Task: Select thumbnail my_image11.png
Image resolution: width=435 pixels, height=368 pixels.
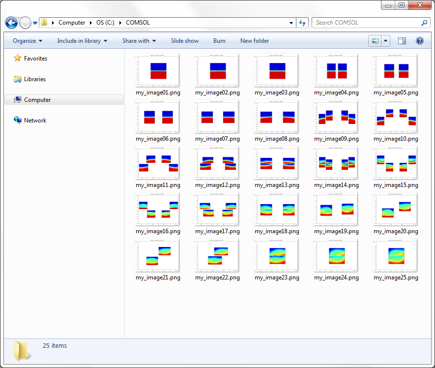Action: click(158, 163)
